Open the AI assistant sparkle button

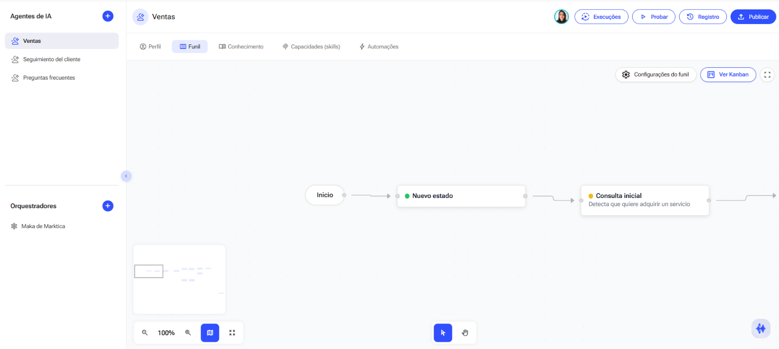point(761,329)
